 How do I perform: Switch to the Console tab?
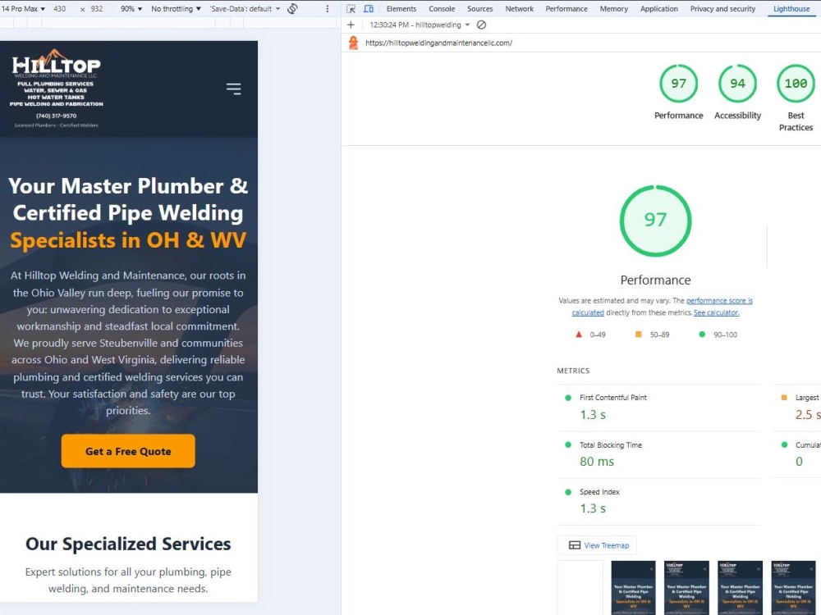click(442, 9)
